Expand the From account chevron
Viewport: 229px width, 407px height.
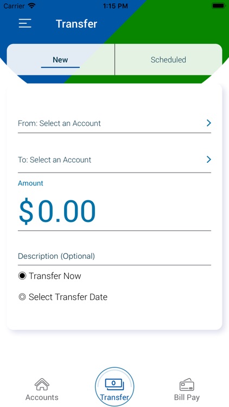click(x=208, y=123)
